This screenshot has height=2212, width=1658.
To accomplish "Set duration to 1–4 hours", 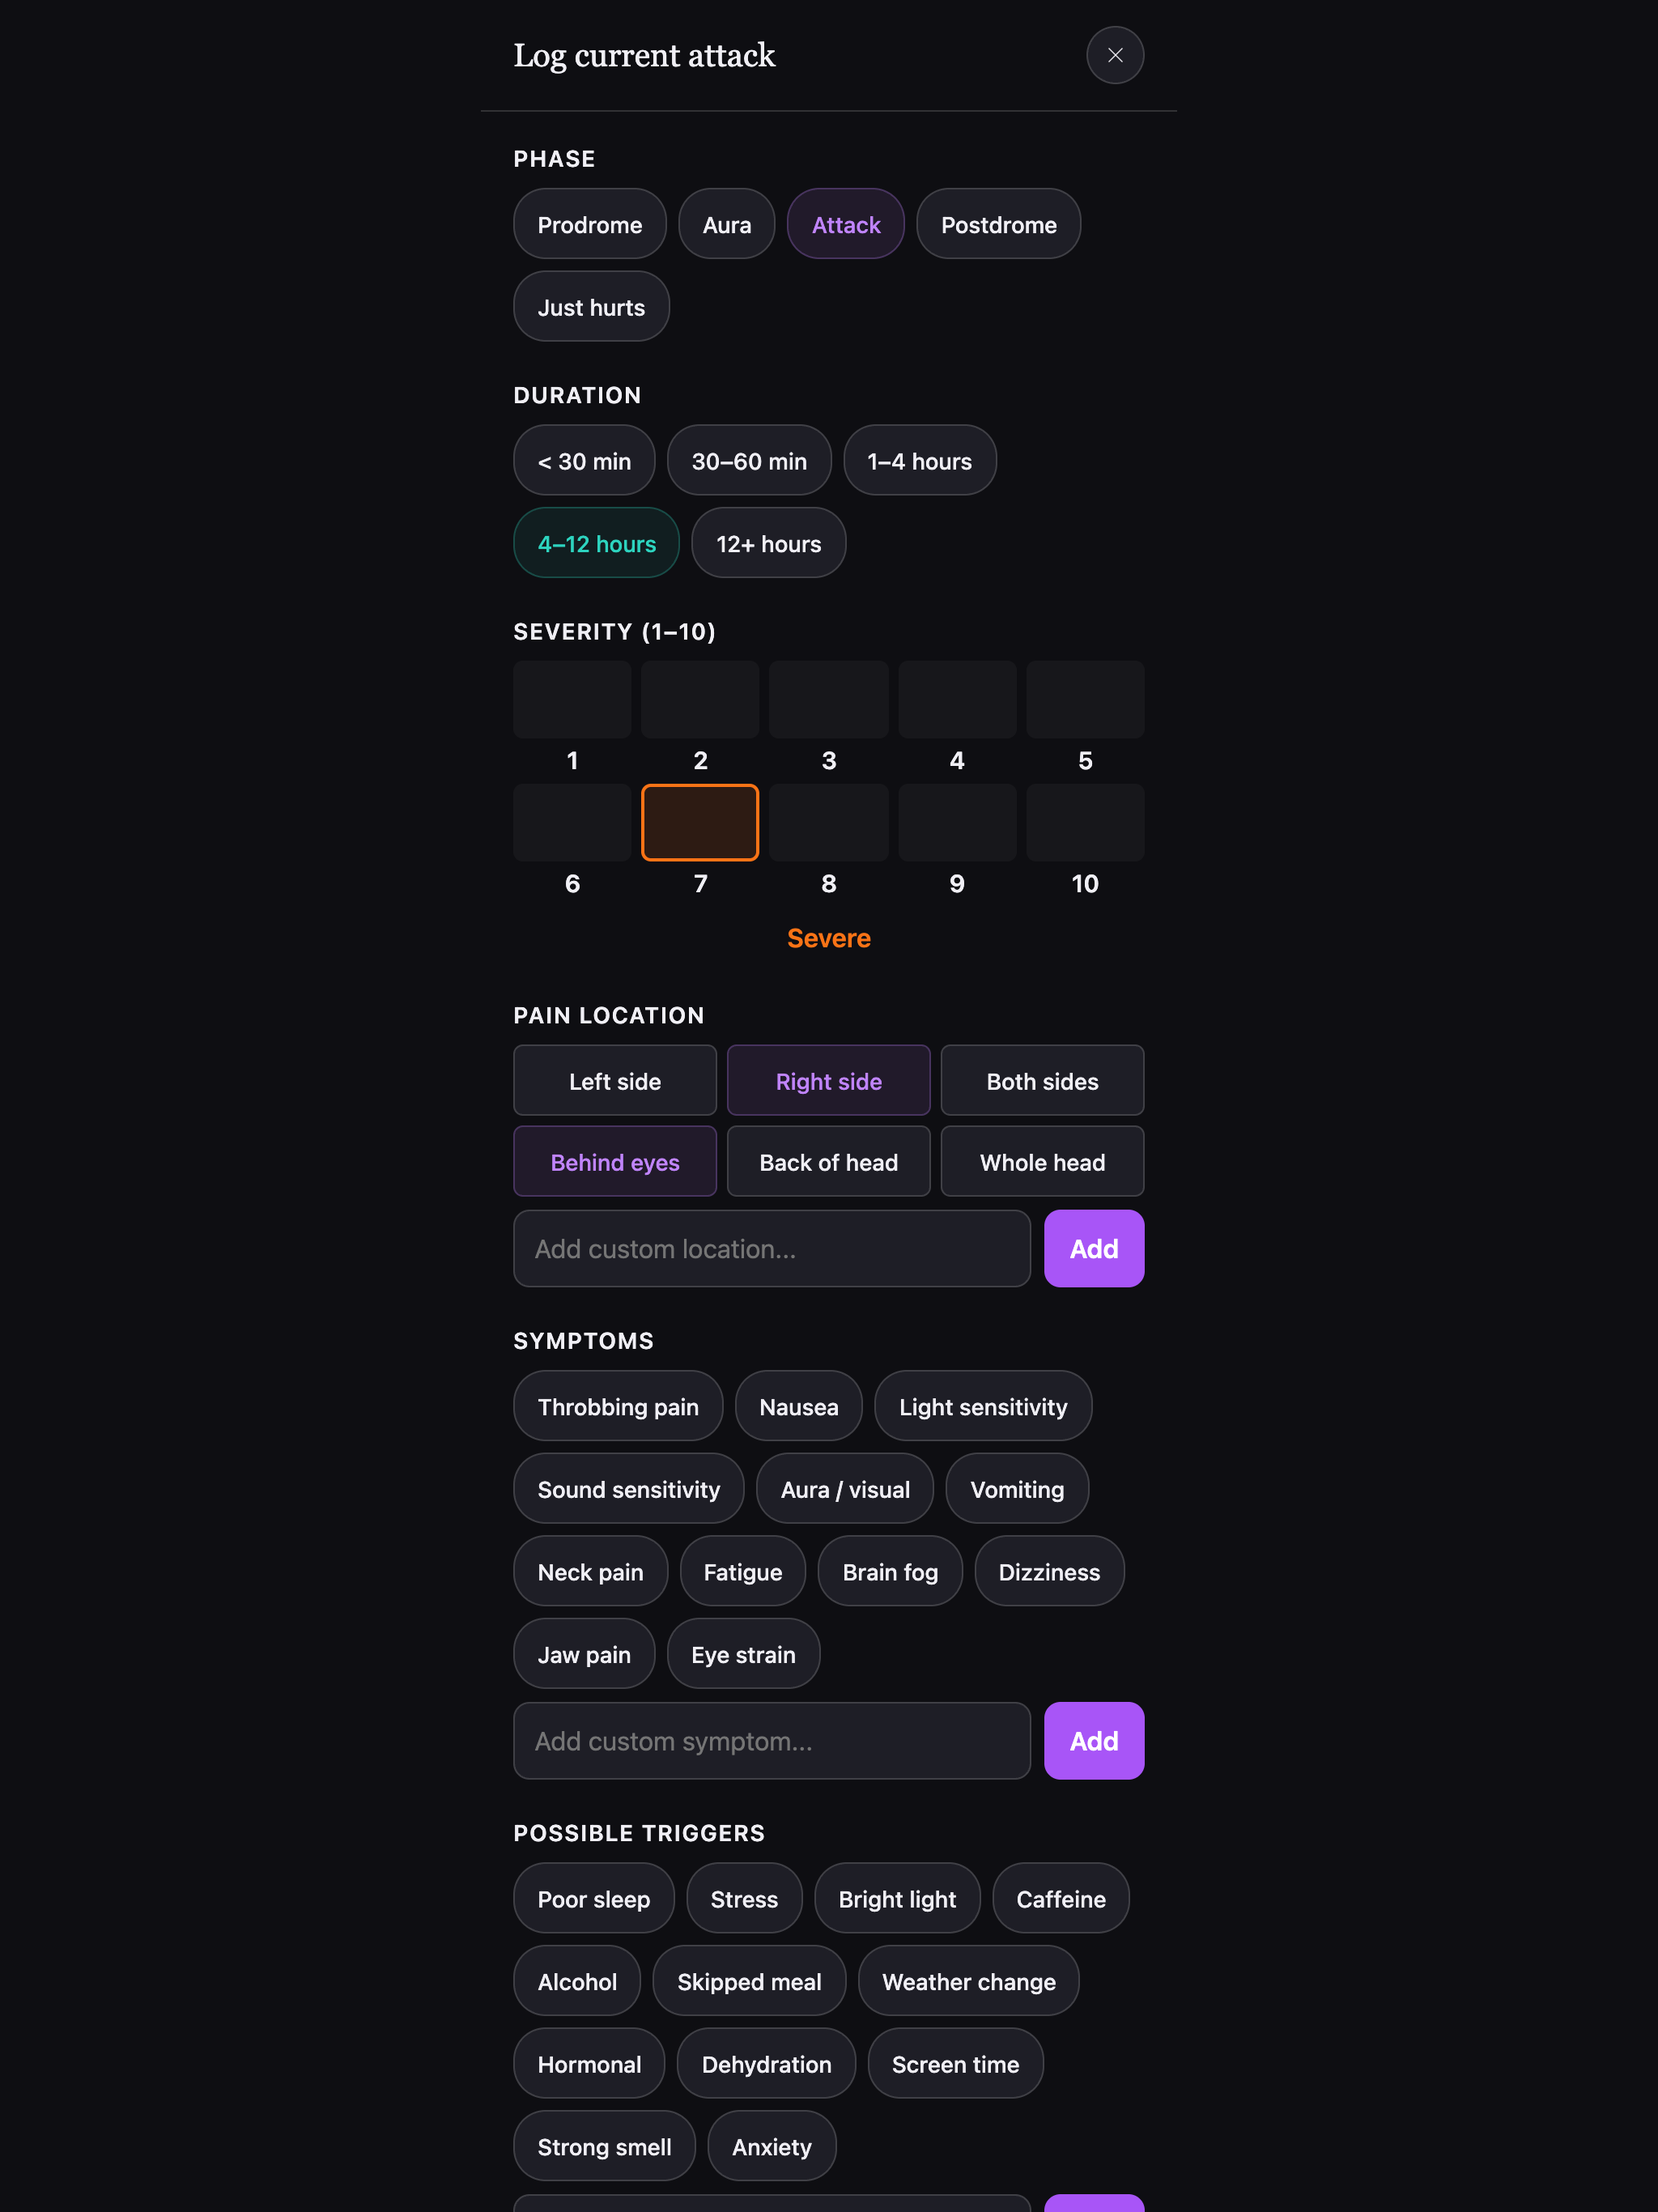I will click(920, 461).
